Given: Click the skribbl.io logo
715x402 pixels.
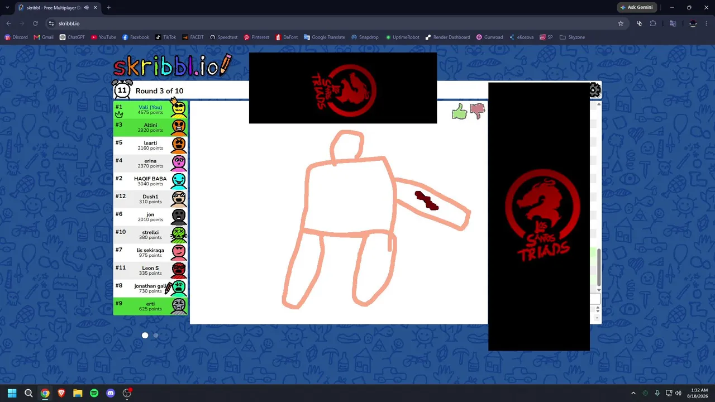Looking at the screenshot, I should (x=172, y=66).
